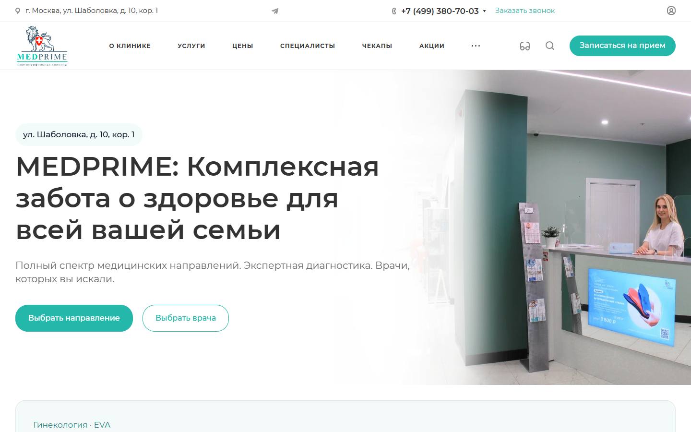The width and height of the screenshot is (691, 432).
Task: Open site search with the magnifier icon
Action: pos(550,46)
